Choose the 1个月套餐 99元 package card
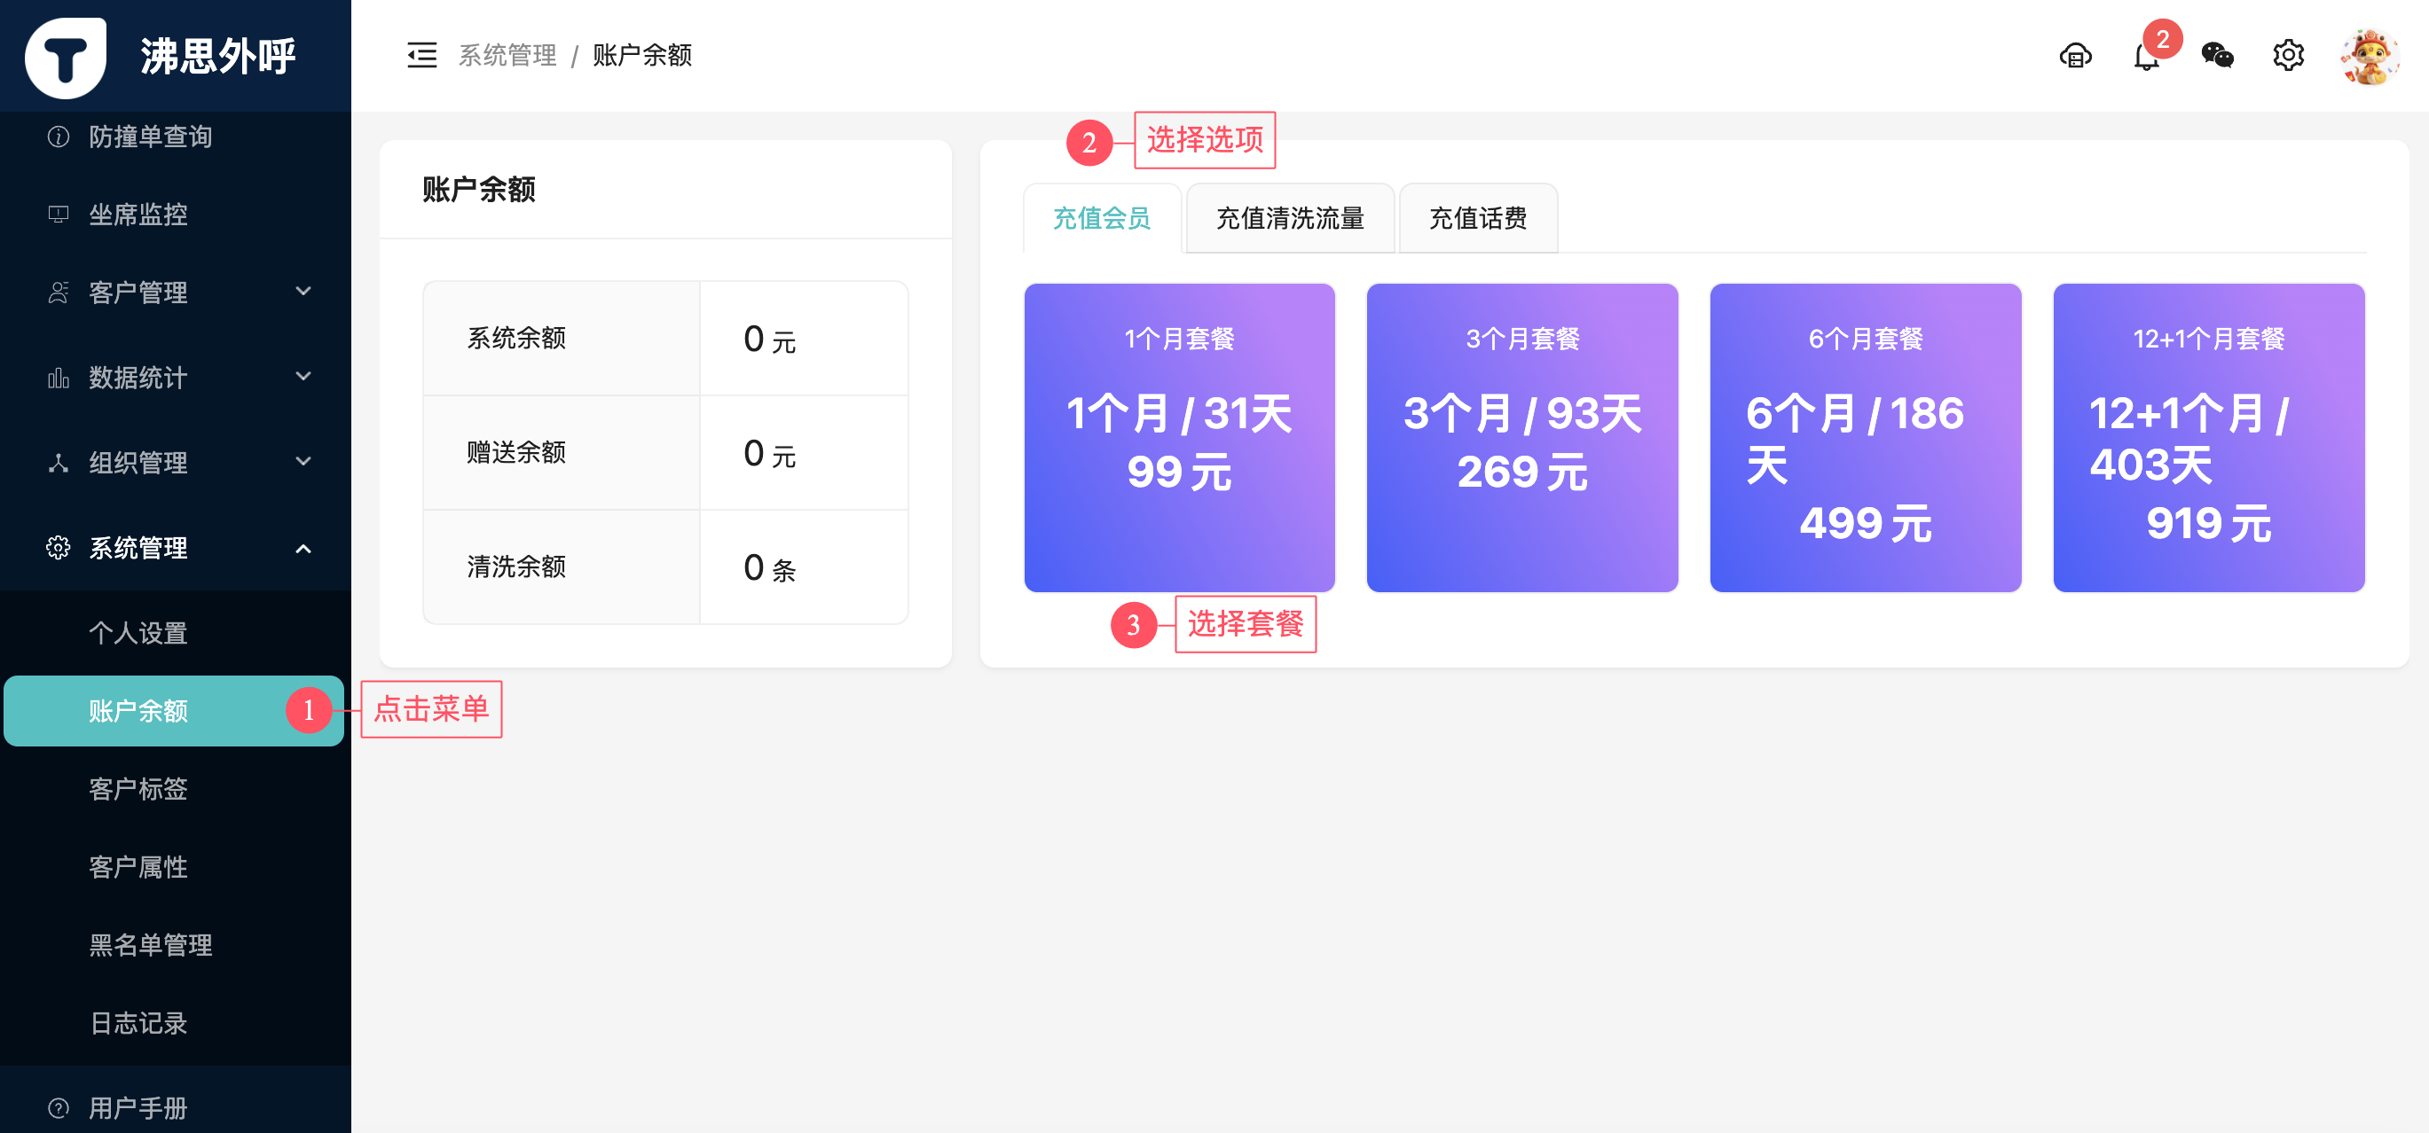 [1179, 437]
